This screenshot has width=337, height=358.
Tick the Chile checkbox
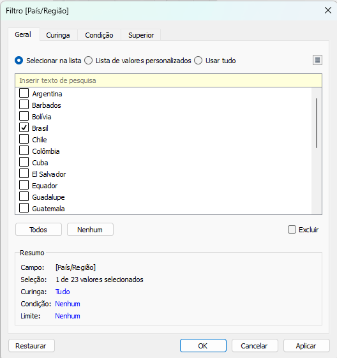click(24, 139)
